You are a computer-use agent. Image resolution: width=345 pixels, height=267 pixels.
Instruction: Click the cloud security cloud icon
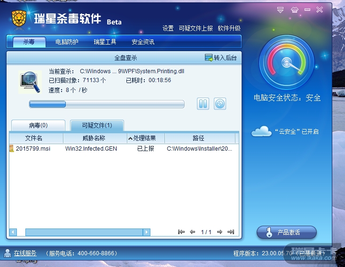point(261,131)
